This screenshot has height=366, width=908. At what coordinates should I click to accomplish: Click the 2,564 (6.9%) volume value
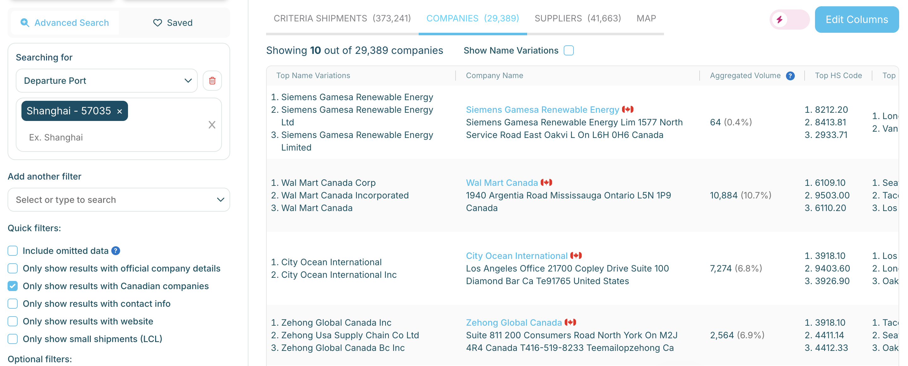pos(737,335)
